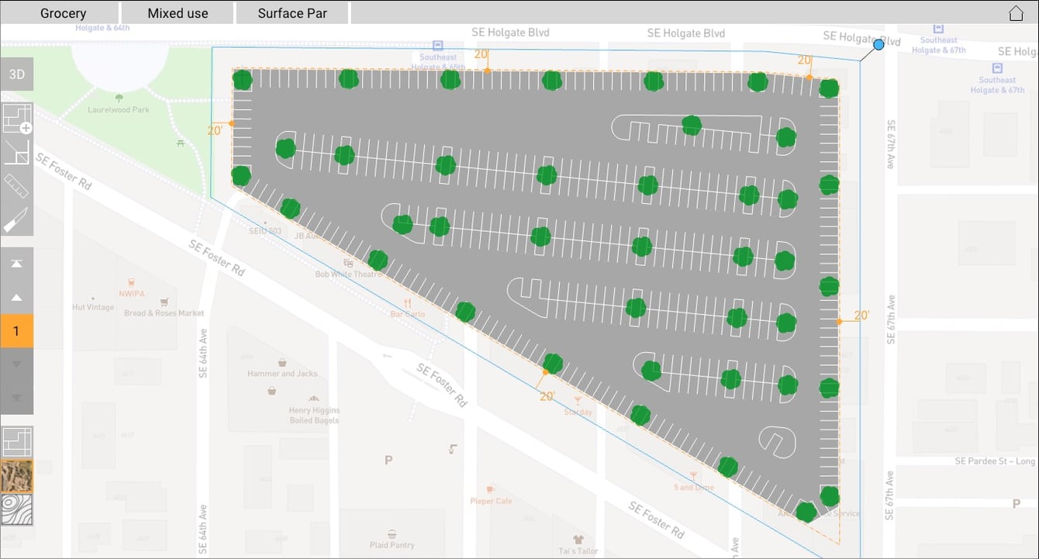Go down one floor level
The image size is (1039, 559).
[x=16, y=364]
